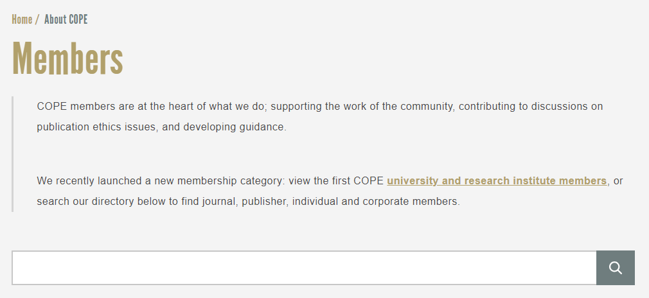This screenshot has height=298, width=649.
Task: Open the About COPE breadcrumb
Action: pyautogui.click(x=66, y=19)
